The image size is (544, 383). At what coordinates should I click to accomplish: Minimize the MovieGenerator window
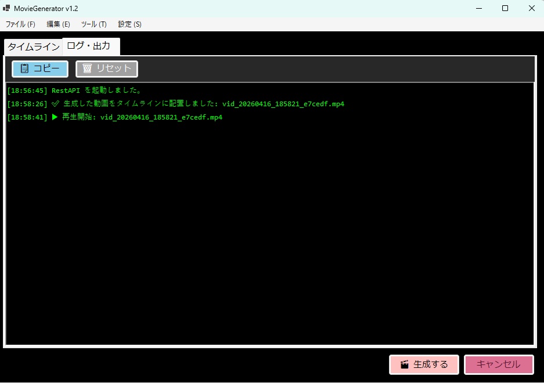coord(479,8)
